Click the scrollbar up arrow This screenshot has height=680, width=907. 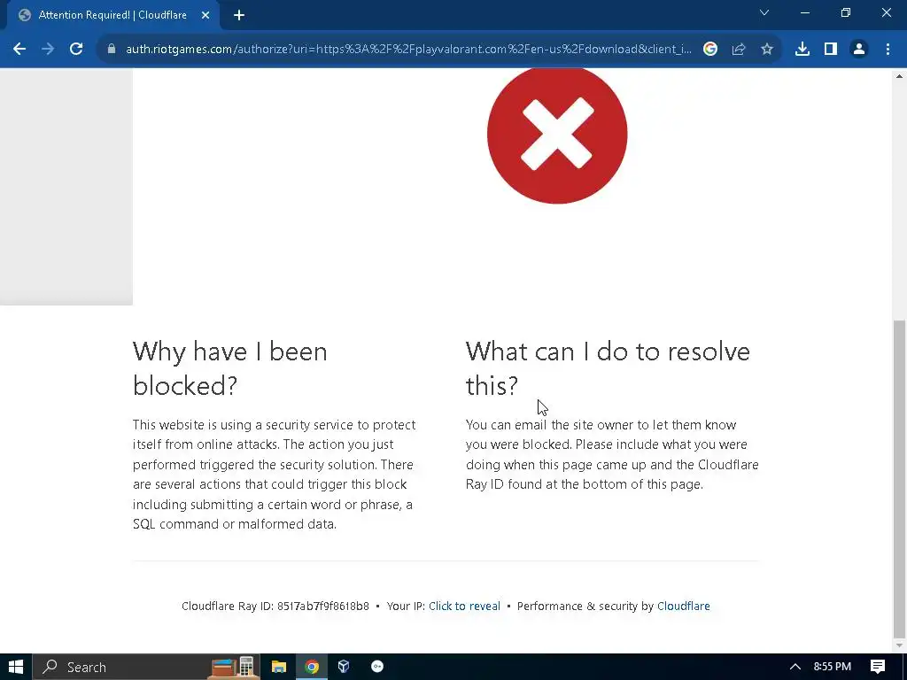900,76
